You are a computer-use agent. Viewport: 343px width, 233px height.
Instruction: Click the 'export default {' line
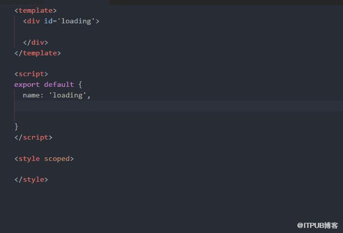[48, 85]
